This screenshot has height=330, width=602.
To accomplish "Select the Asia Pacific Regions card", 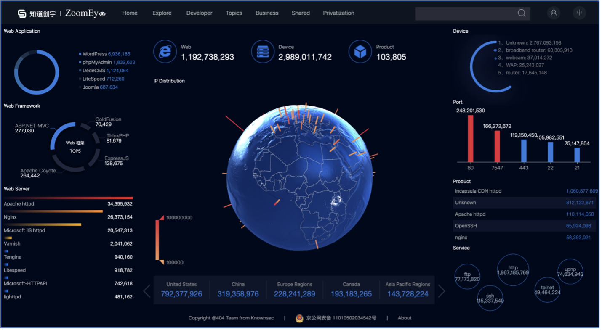I will point(408,290).
